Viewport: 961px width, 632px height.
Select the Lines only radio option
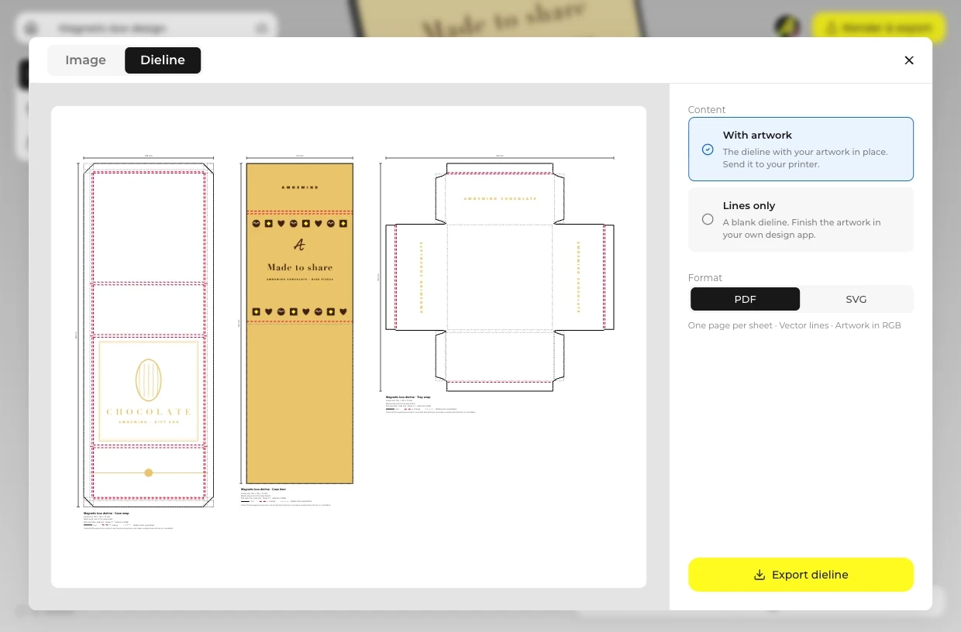[801, 219]
